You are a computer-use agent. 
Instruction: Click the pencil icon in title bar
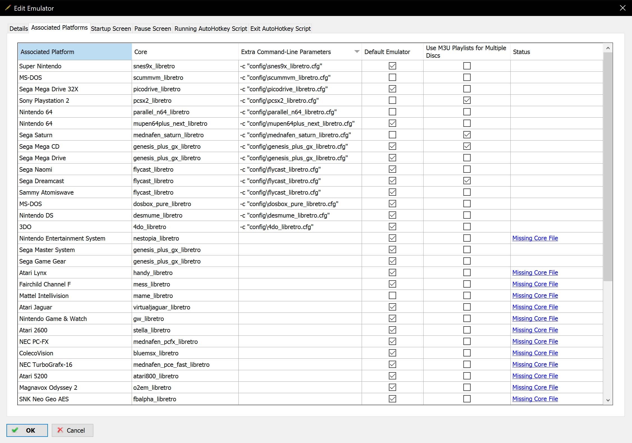coord(8,8)
